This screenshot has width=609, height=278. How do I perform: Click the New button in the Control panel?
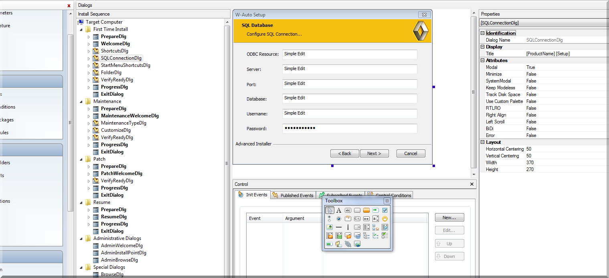pos(449,217)
